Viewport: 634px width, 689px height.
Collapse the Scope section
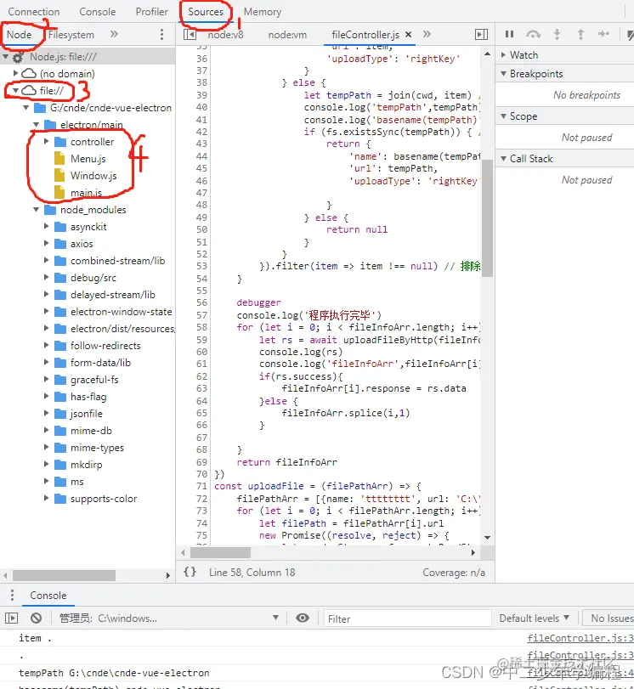pos(503,116)
